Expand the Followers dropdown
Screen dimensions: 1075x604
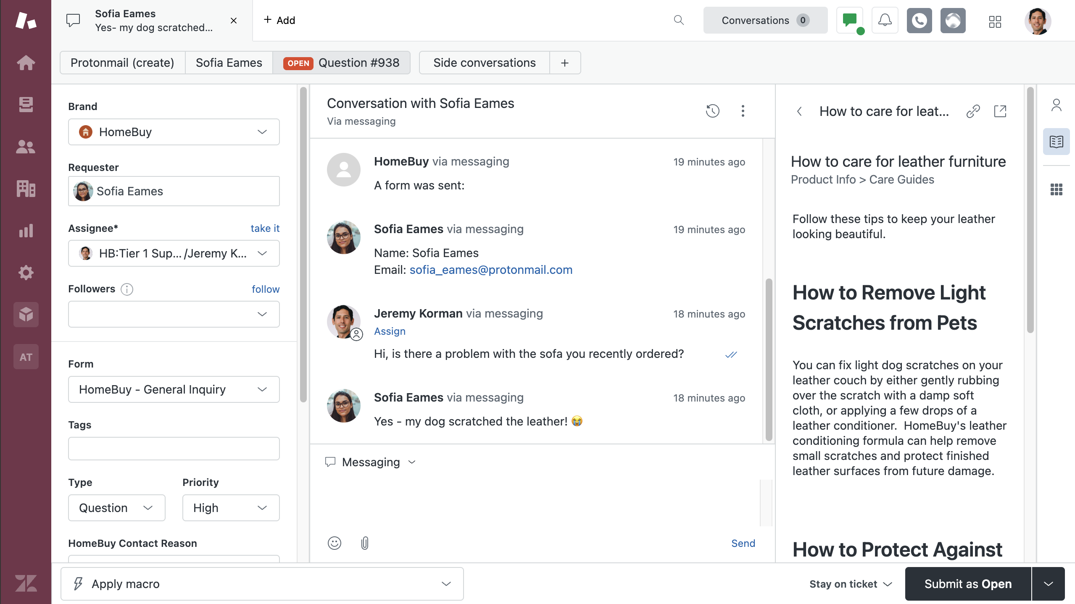pyautogui.click(x=174, y=314)
